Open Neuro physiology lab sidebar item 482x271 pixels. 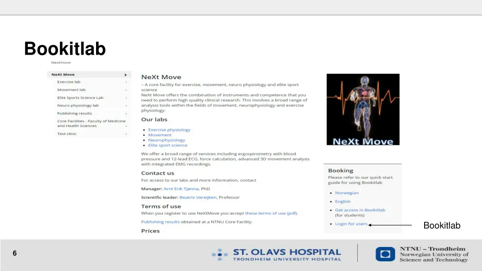(78, 105)
